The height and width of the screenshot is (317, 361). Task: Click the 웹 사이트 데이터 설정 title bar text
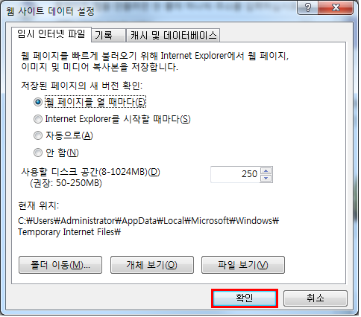coord(51,12)
